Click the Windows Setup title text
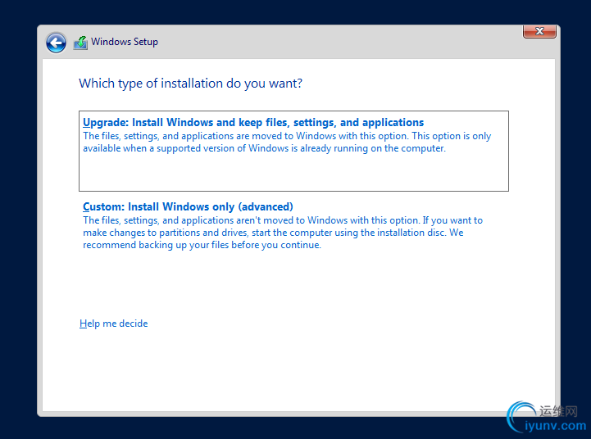591x439 pixels. 125,42
